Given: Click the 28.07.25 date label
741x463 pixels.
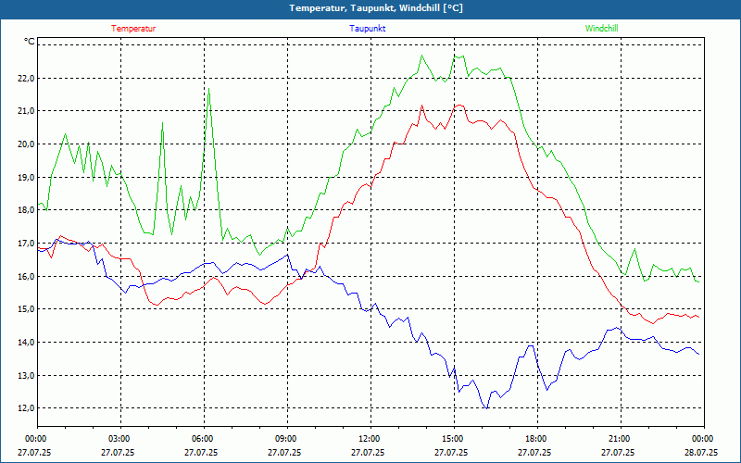Looking at the screenshot, I should 701,453.
